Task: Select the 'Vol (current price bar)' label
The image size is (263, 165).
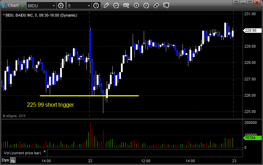Action: coord(22,153)
